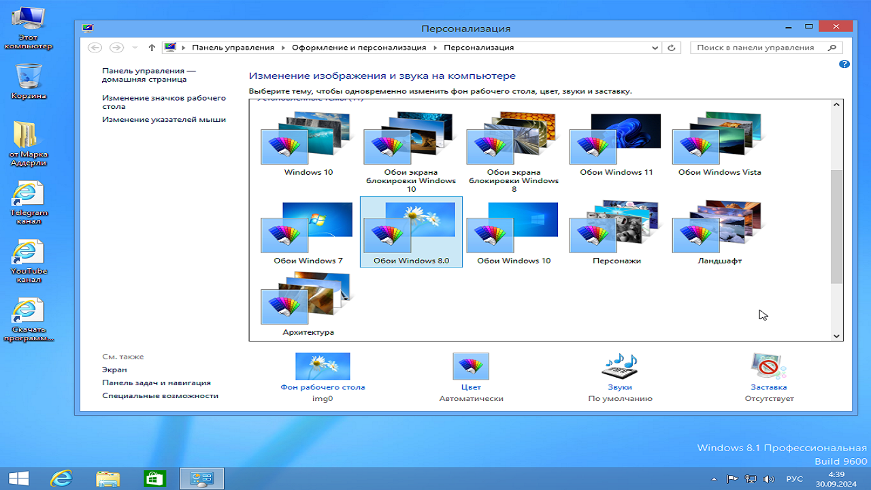Click the Control Panel taskbar button
871x490 pixels.
coord(201,478)
